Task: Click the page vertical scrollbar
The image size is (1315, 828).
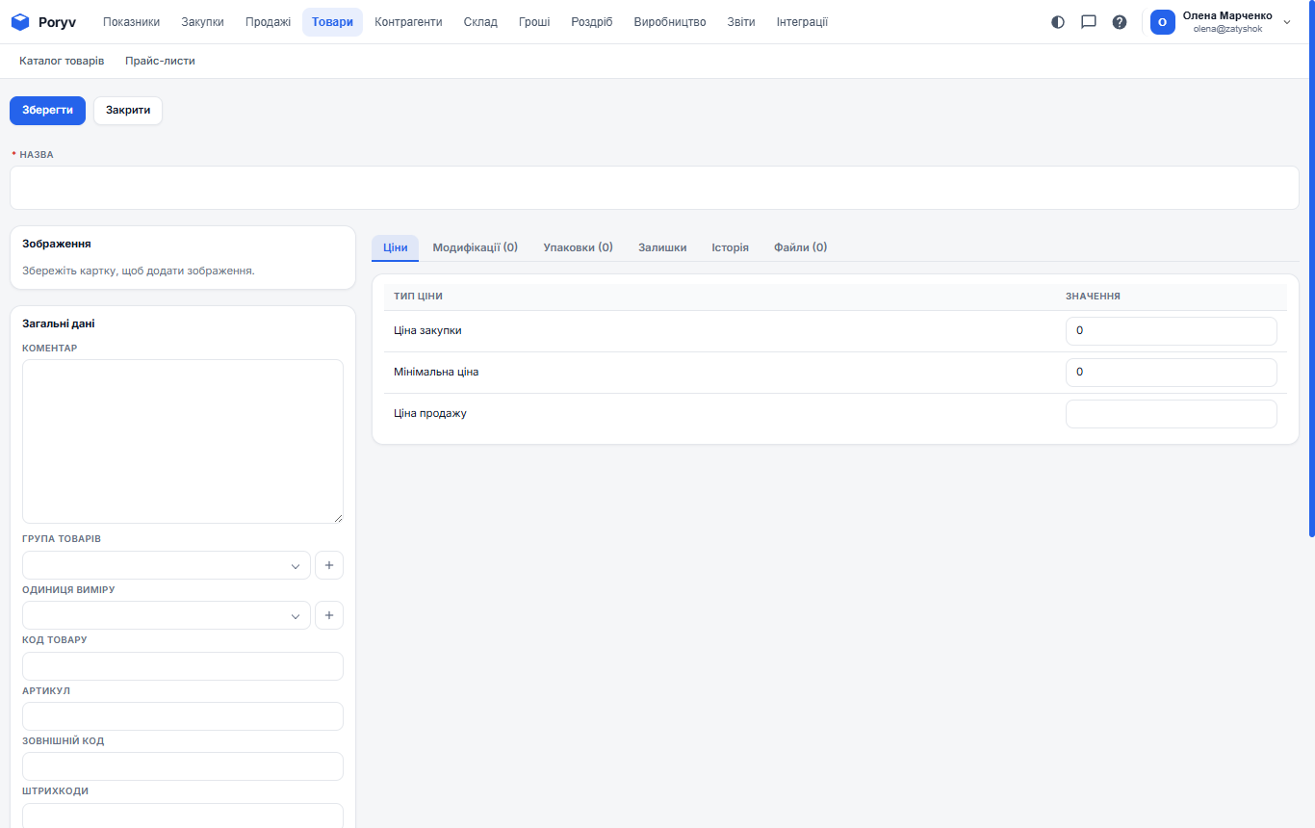Action: tap(1311, 270)
